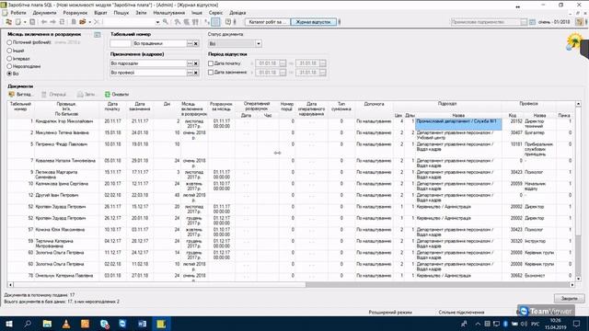Switch to the Журнал відпусток tab
Screen dimensions: 589x331
[313, 22]
